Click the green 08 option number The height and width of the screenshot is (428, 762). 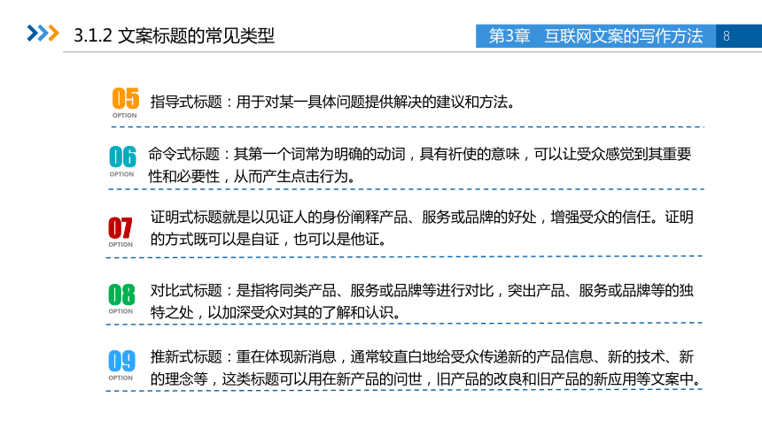tap(121, 294)
